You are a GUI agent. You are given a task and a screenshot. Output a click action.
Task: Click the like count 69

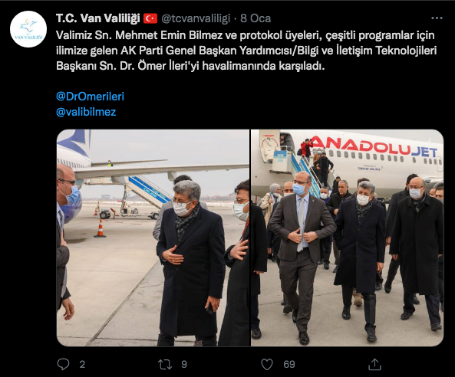289,364
